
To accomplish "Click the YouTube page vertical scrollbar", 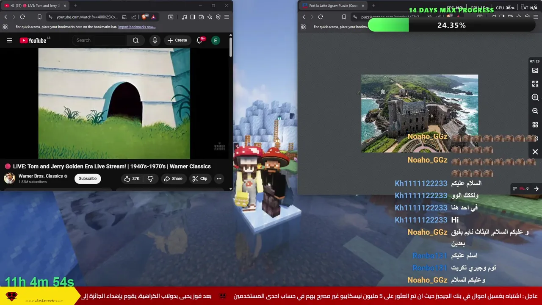I will click(231, 47).
